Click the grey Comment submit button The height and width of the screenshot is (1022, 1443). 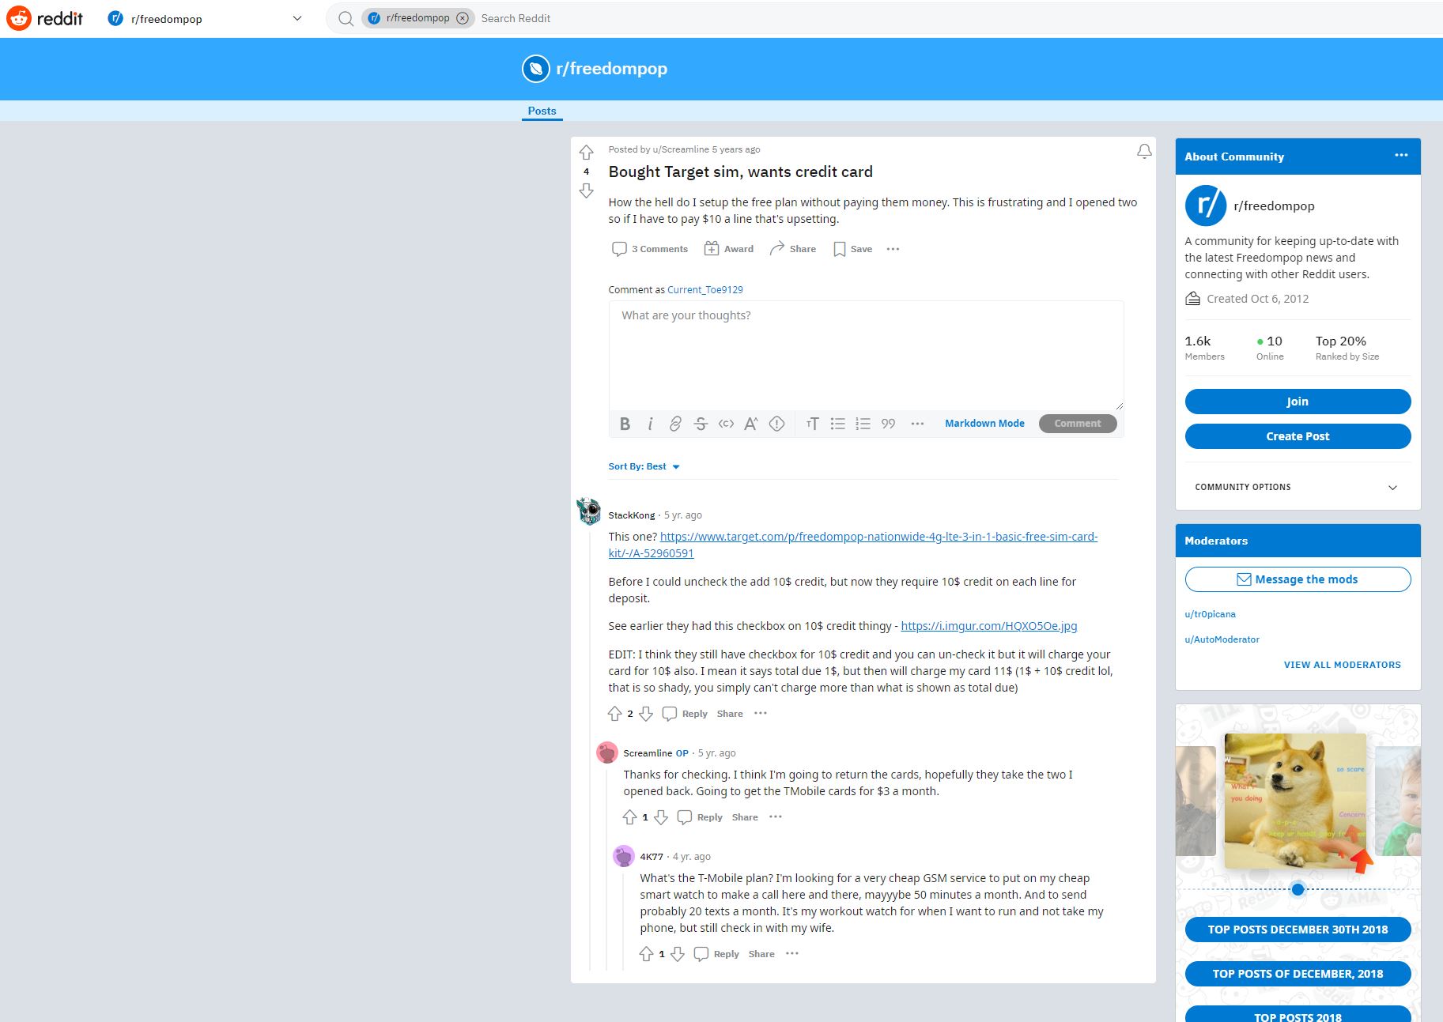(x=1078, y=424)
